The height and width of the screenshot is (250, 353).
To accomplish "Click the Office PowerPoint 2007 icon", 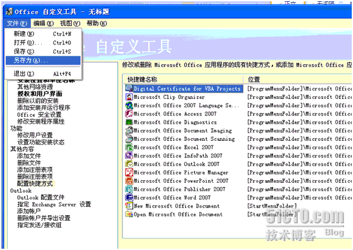I will pyautogui.click(x=129, y=181).
